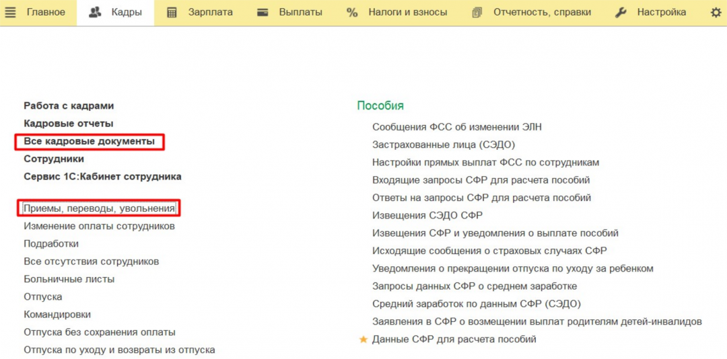Open the Настройка section
The width and height of the screenshot is (727, 359).
click(x=662, y=13)
